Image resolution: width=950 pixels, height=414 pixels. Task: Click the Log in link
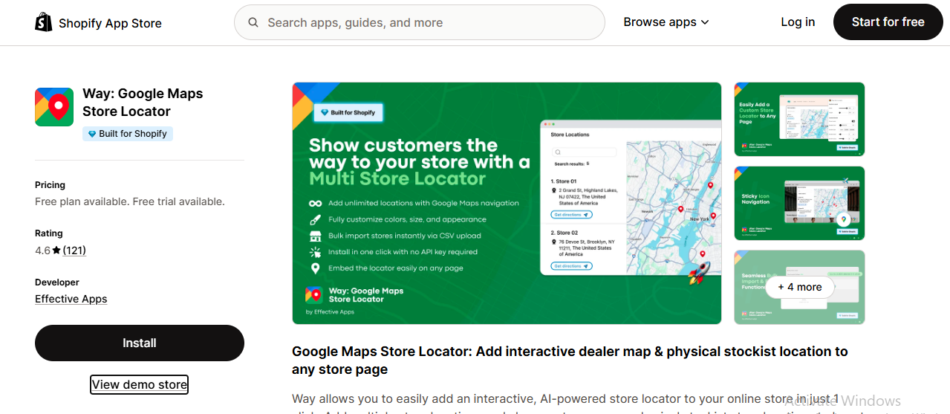click(x=798, y=22)
